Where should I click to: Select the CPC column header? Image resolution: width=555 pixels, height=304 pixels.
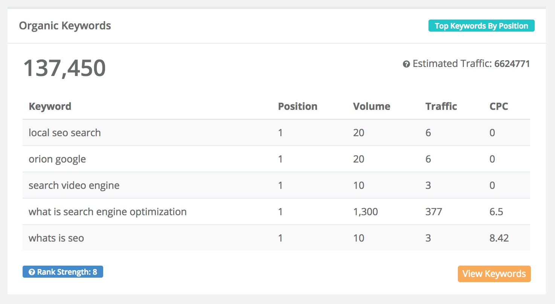(x=499, y=106)
